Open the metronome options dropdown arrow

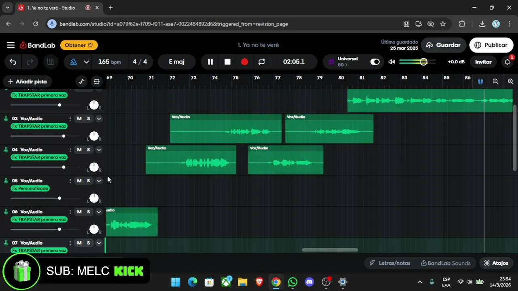tap(86, 62)
